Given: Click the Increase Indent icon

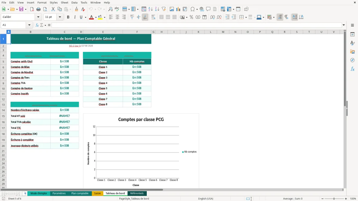Looking at the screenshot, I should (x=227, y=17).
